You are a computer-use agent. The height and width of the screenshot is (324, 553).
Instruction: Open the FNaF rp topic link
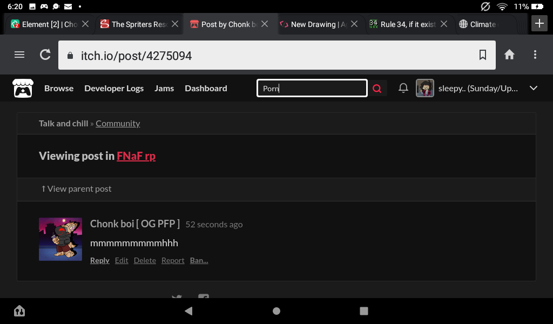[136, 156]
